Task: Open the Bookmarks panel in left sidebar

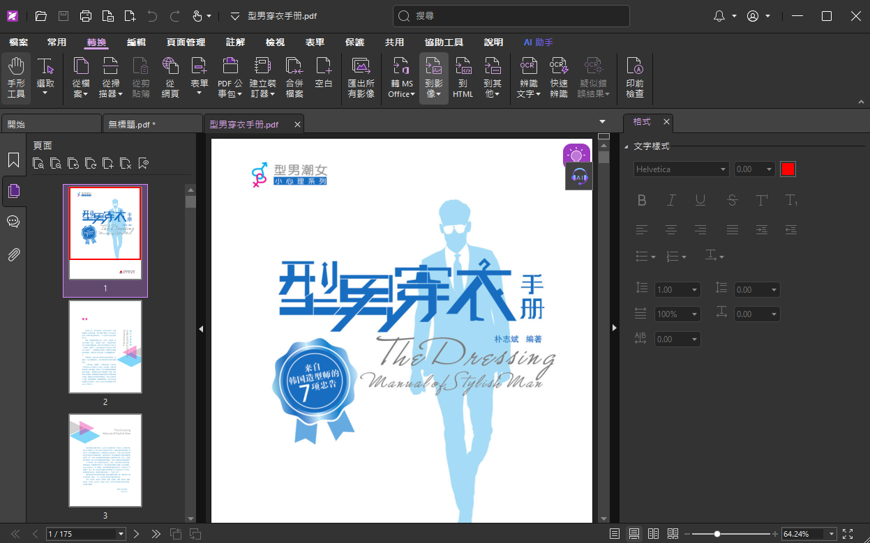Action: click(13, 160)
